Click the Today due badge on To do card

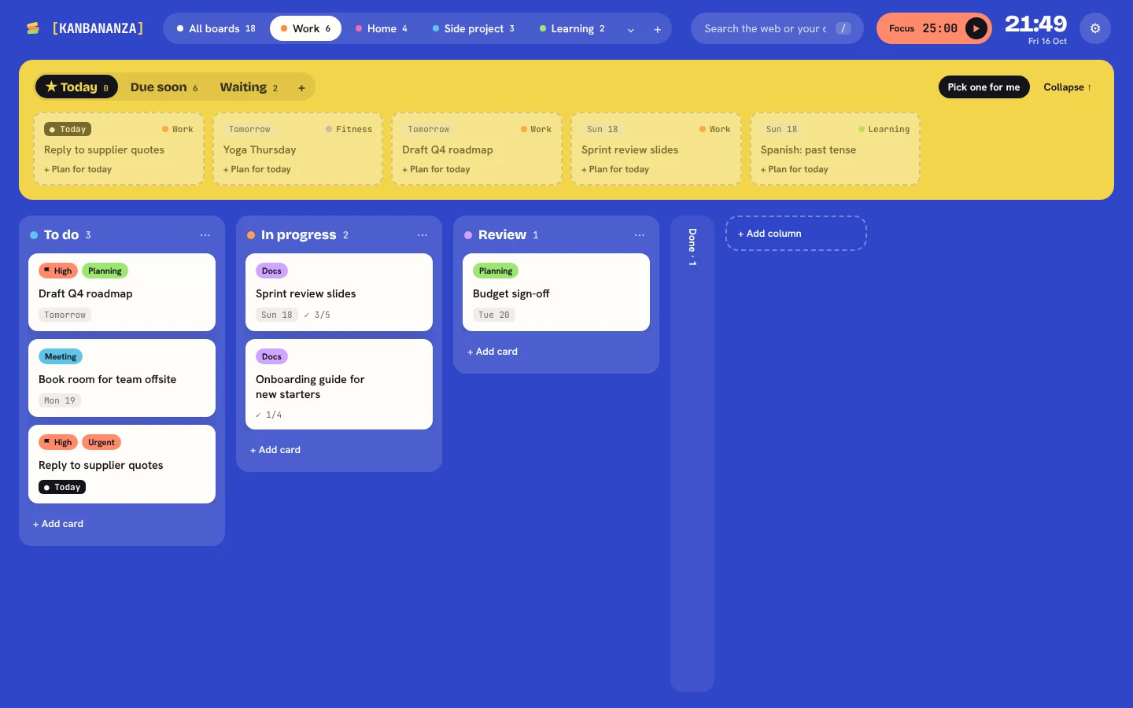[62, 487]
